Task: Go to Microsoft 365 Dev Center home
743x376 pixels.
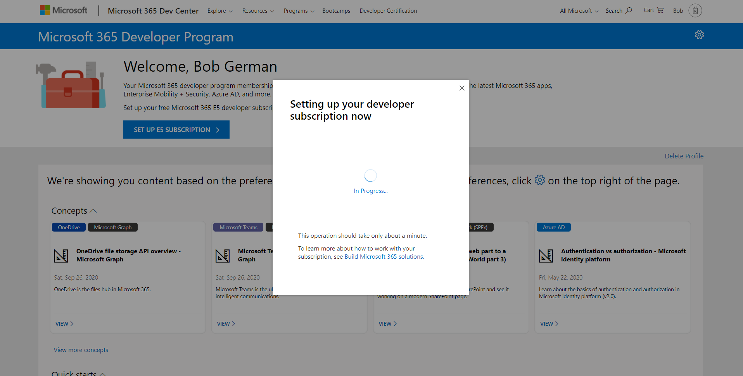Action: pyautogui.click(x=153, y=11)
